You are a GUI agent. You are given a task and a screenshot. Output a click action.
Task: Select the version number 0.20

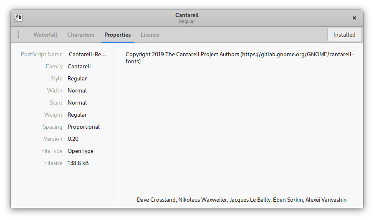pos(73,139)
